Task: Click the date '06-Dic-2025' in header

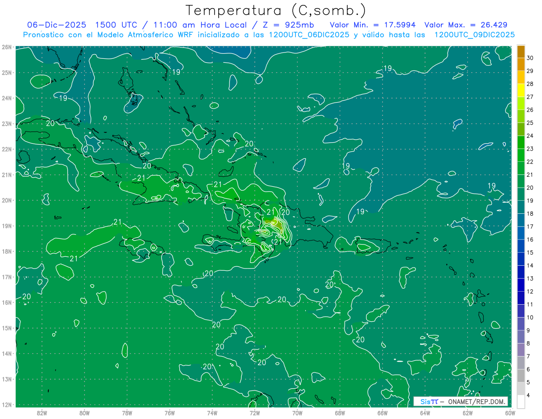Action: pos(56,25)
